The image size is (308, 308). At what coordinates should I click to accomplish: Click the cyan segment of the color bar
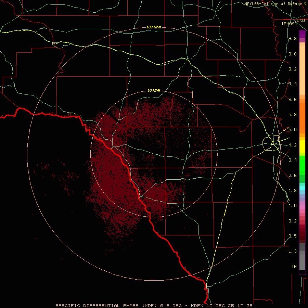coord(302,188)
